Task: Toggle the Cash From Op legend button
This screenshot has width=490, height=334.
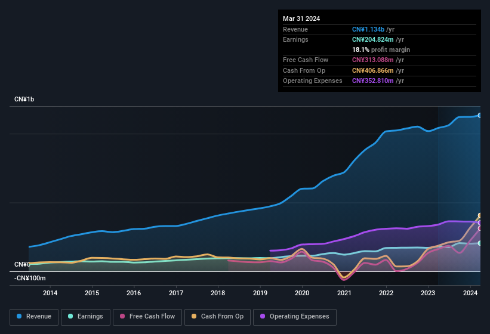Action: 217,317
